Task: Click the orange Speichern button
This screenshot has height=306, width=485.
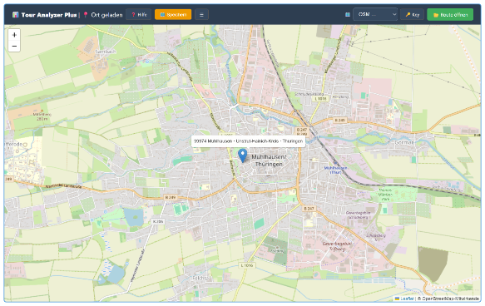Action: (x=173, y=14)
